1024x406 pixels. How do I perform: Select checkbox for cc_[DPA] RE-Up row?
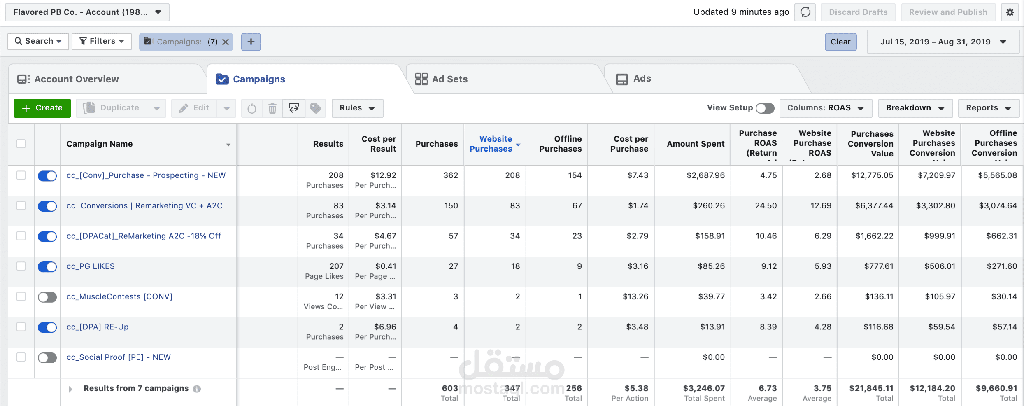[21, 327]
